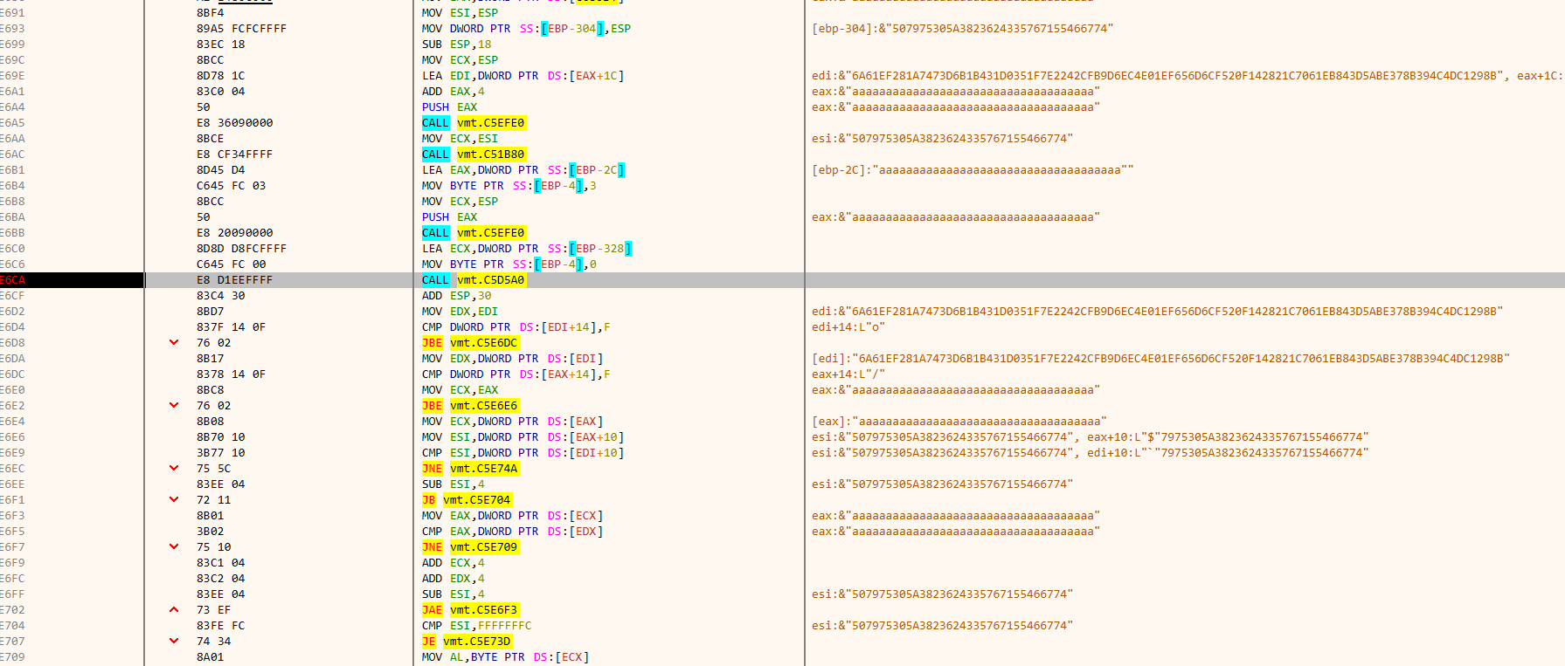The height and width of the screenshot is (666, 1565).
Task: Click the jump arrow beside JBE vmt.C5E6DC
Action: click(x=174, y=343)
